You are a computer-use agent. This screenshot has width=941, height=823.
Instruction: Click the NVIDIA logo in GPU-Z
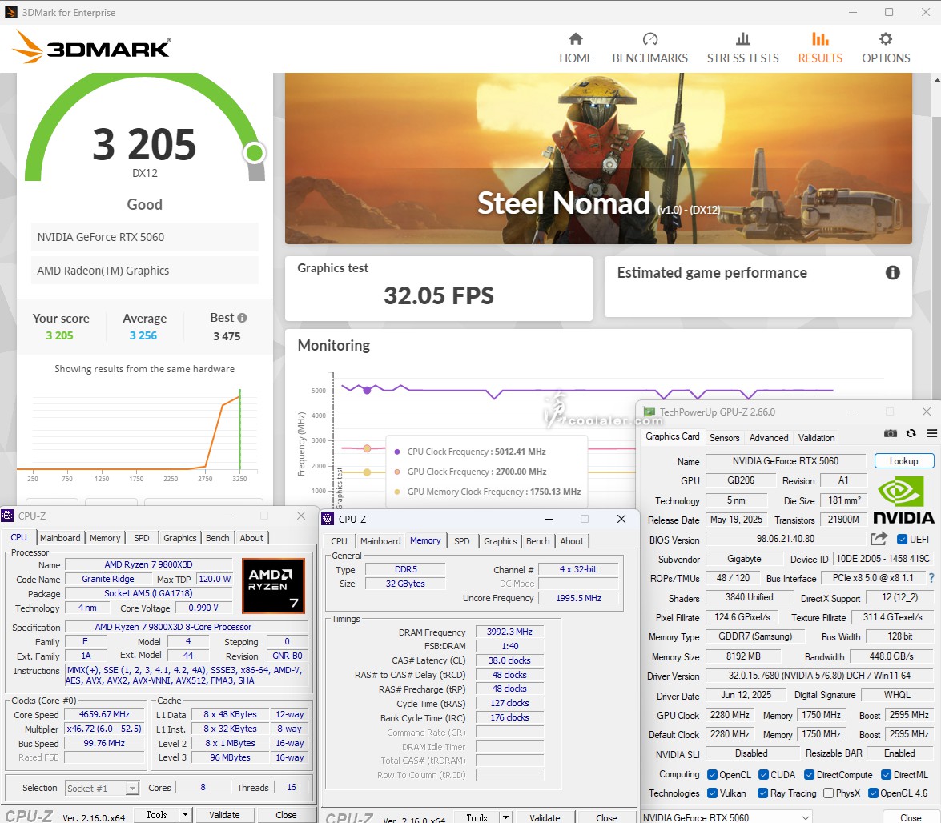tap(903, 500)
